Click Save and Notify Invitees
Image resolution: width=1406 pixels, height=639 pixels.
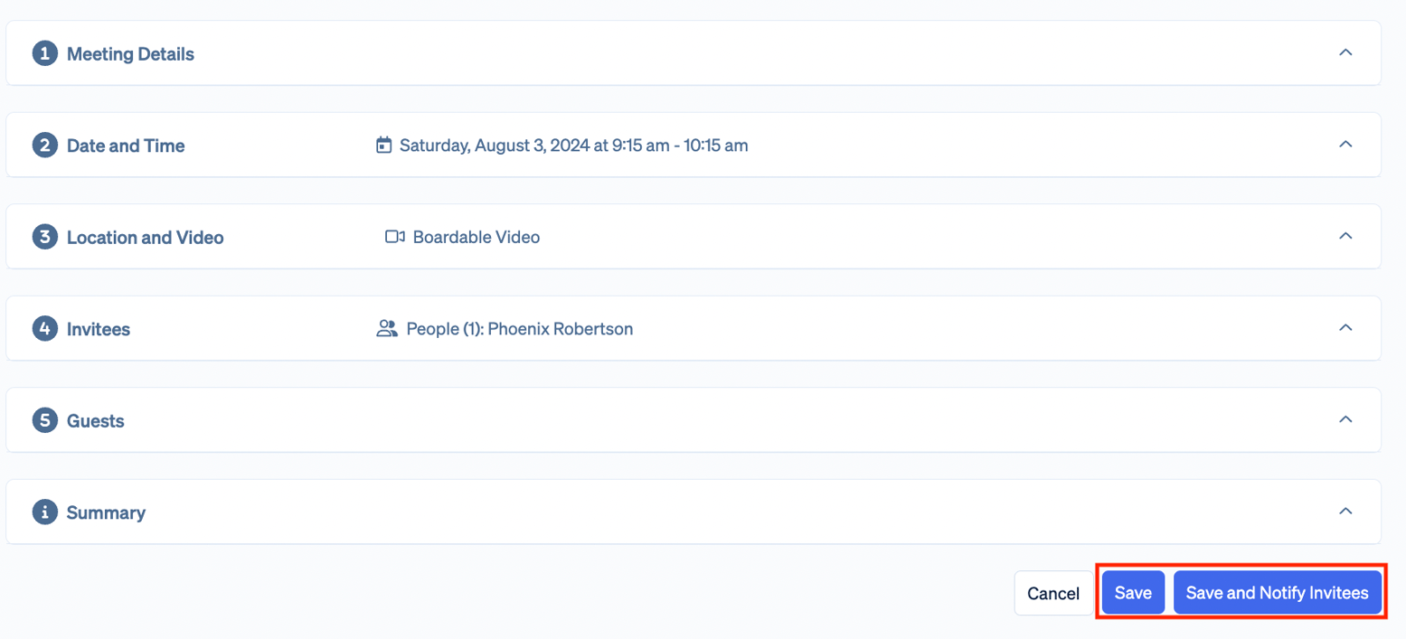[x=1278, y=592]
